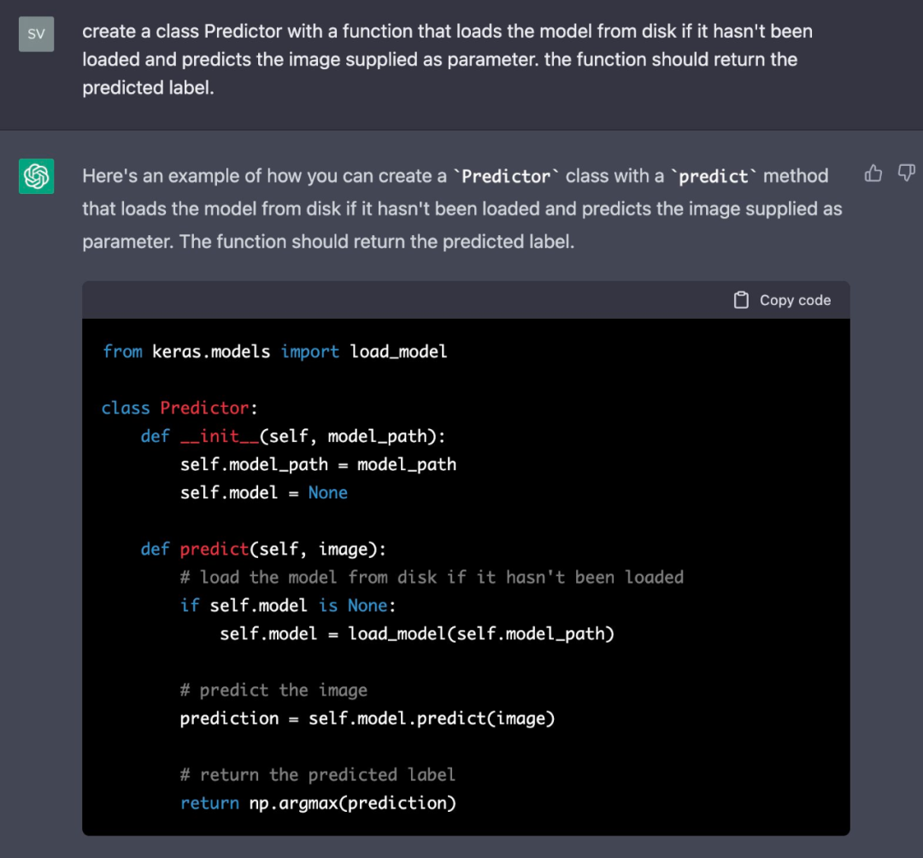The height and width of the screenshot is (858, 923).
Task: Click the green ChatGPT logo avatar
Action: pos(36,176)
